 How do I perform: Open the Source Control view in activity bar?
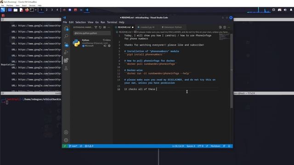point(66,44)
